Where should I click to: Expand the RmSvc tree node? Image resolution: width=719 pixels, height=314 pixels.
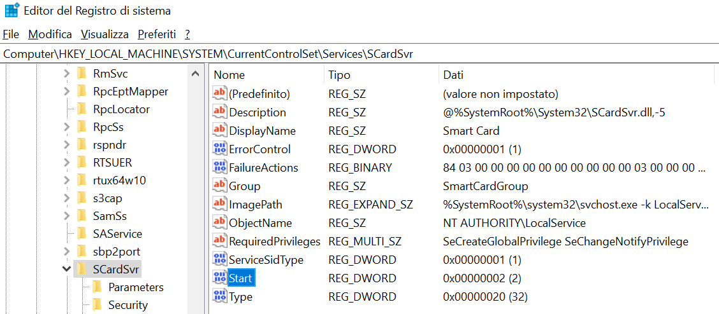coord(67,74)
